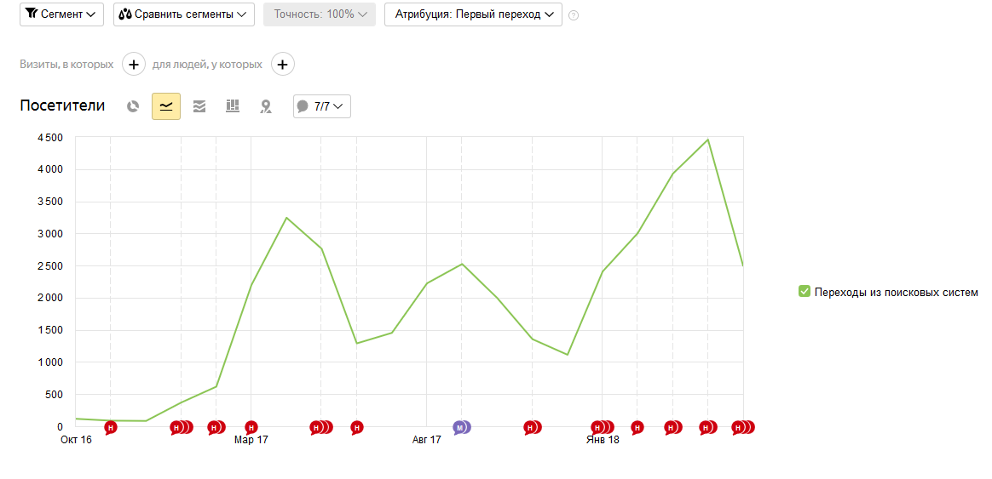The height and width of the screenshot is (479, 992).
Task: Click the peak point of the green line
Action: 708,140
